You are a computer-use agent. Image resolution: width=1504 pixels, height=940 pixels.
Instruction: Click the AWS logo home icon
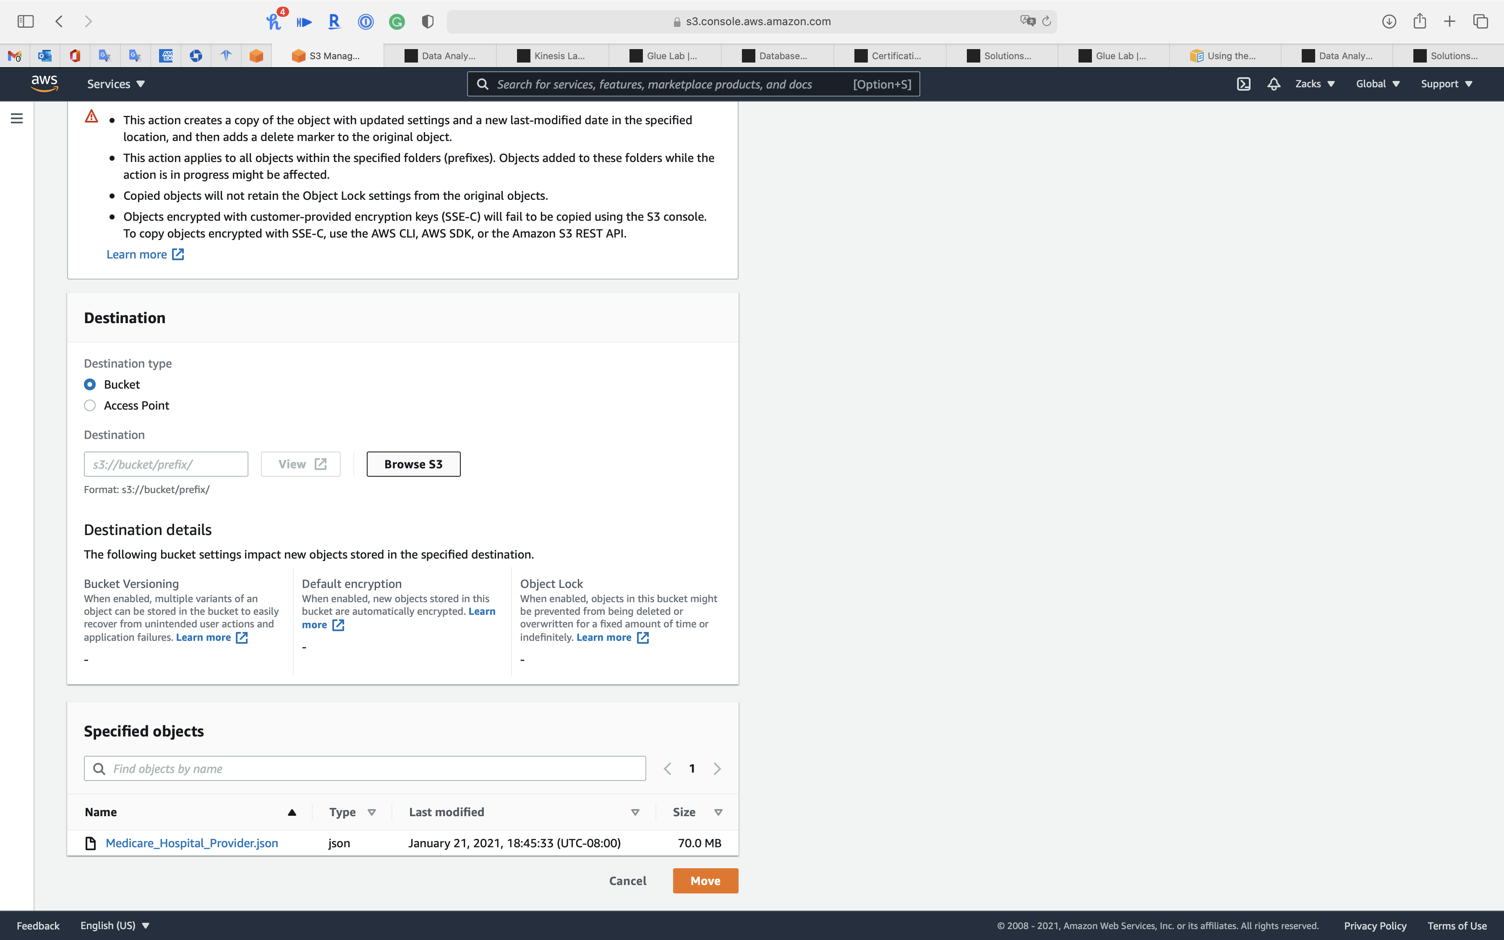tap(44, 84)
